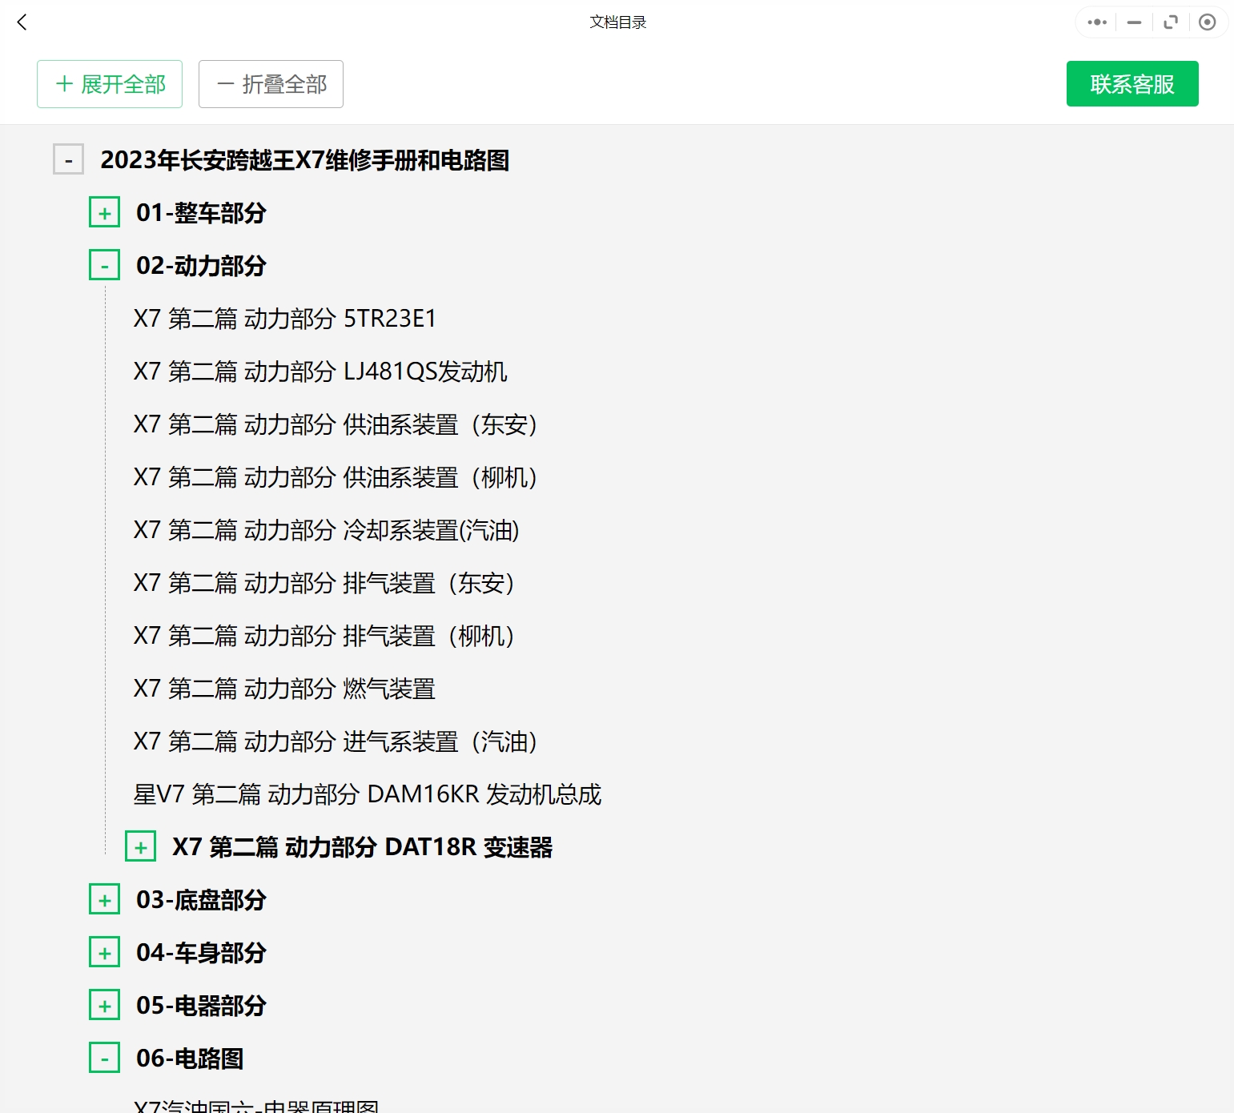The width and height of the screenshot is (1234, 1113).
Task: Expand the 03-底盘部分 section
Action: (x=105, y=900)
